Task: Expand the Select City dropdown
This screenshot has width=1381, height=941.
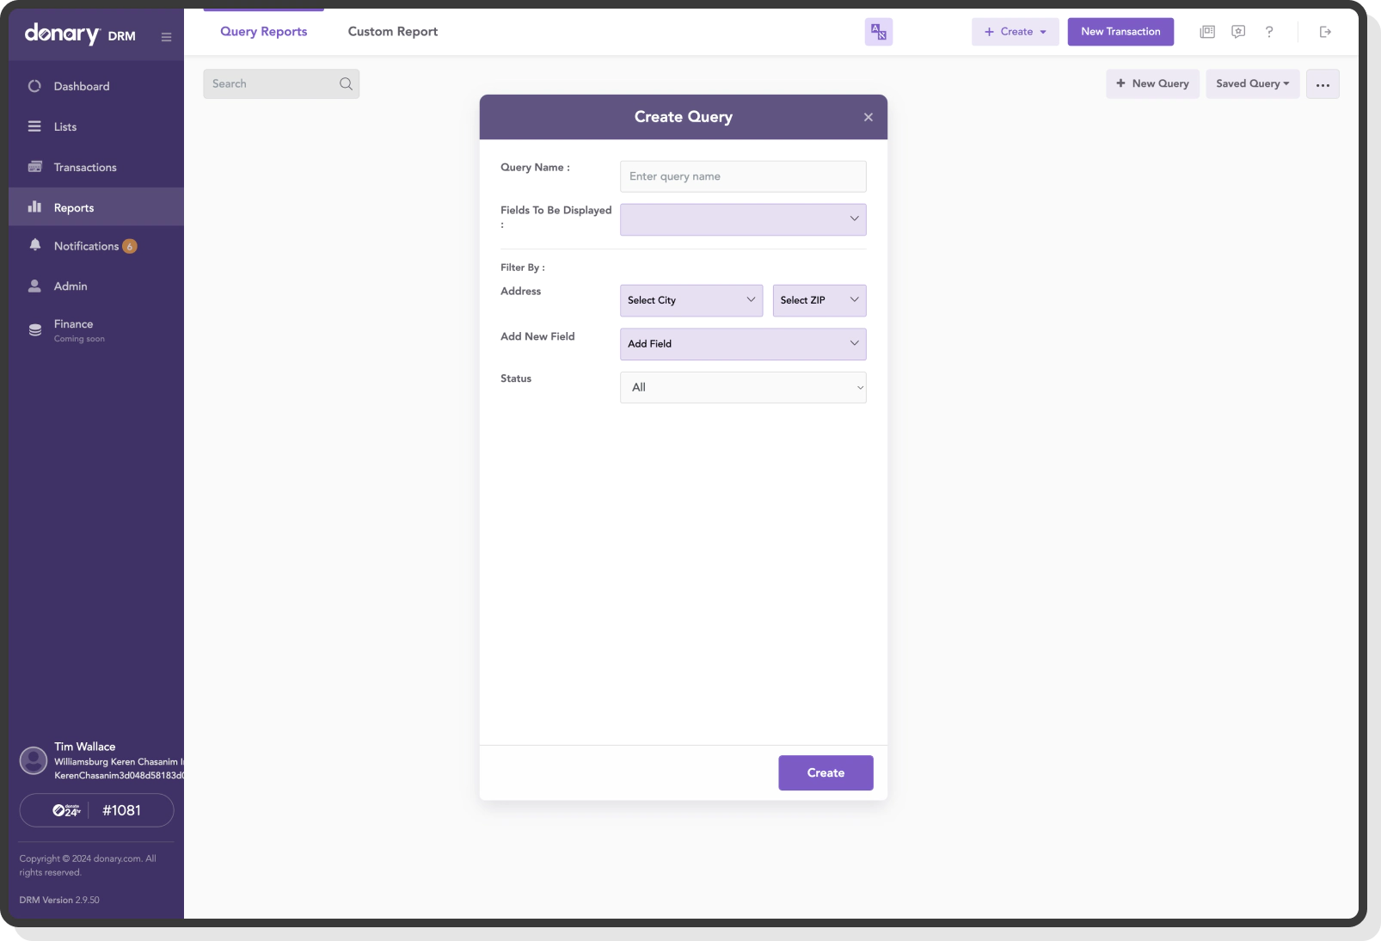Action: pyautogui.click(x=690, y=300)
